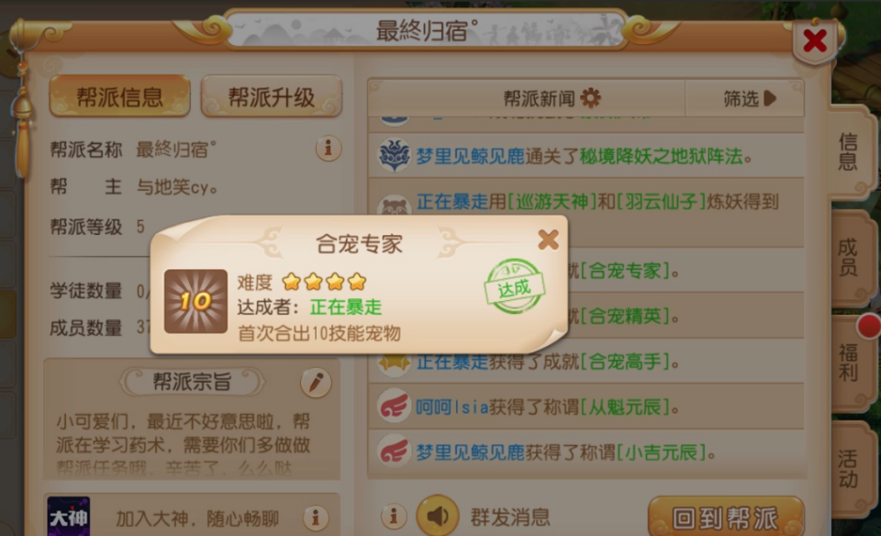Click the green 正在暴走 achiever name

pos(346,307)
